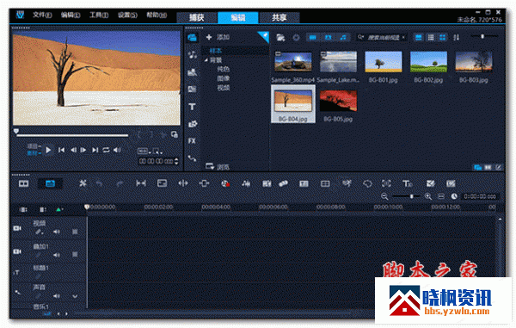Open the 3D Title Editor icon

pyautogui.click(x=408, y=183)
